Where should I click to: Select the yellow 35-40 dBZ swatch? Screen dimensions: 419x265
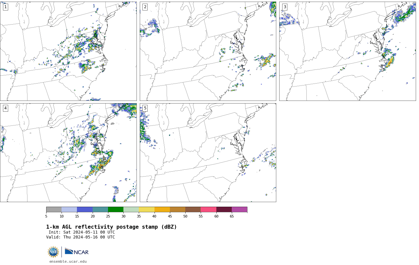pyautogui.click(x=147, y=210)
